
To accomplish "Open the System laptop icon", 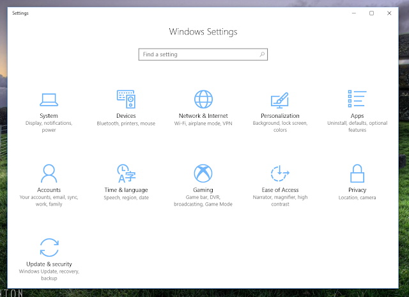I will pyautogui.click(x=49, y=99).
